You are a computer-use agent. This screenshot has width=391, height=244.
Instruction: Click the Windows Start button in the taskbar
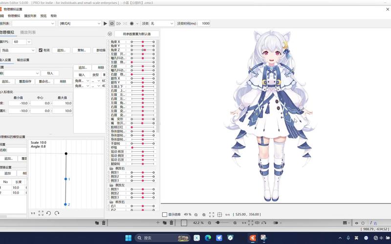click(x=128, y=238)
